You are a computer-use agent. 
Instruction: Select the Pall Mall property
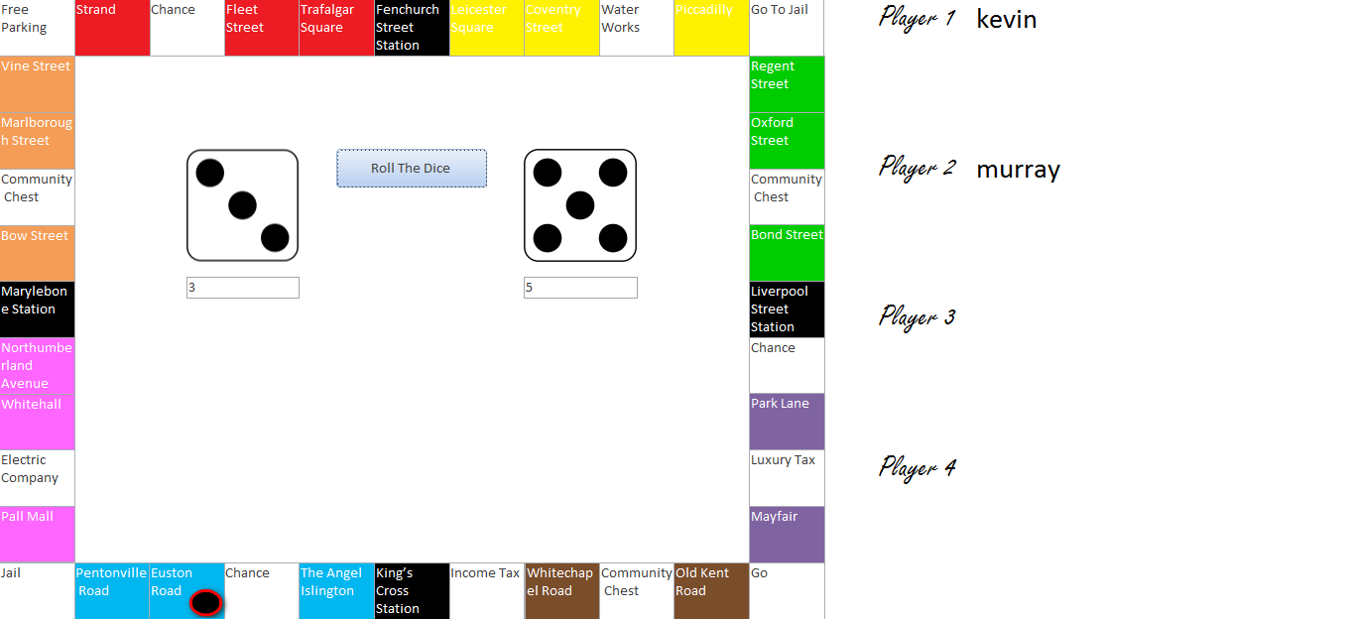pyautogui.click(x=38, y=535)
